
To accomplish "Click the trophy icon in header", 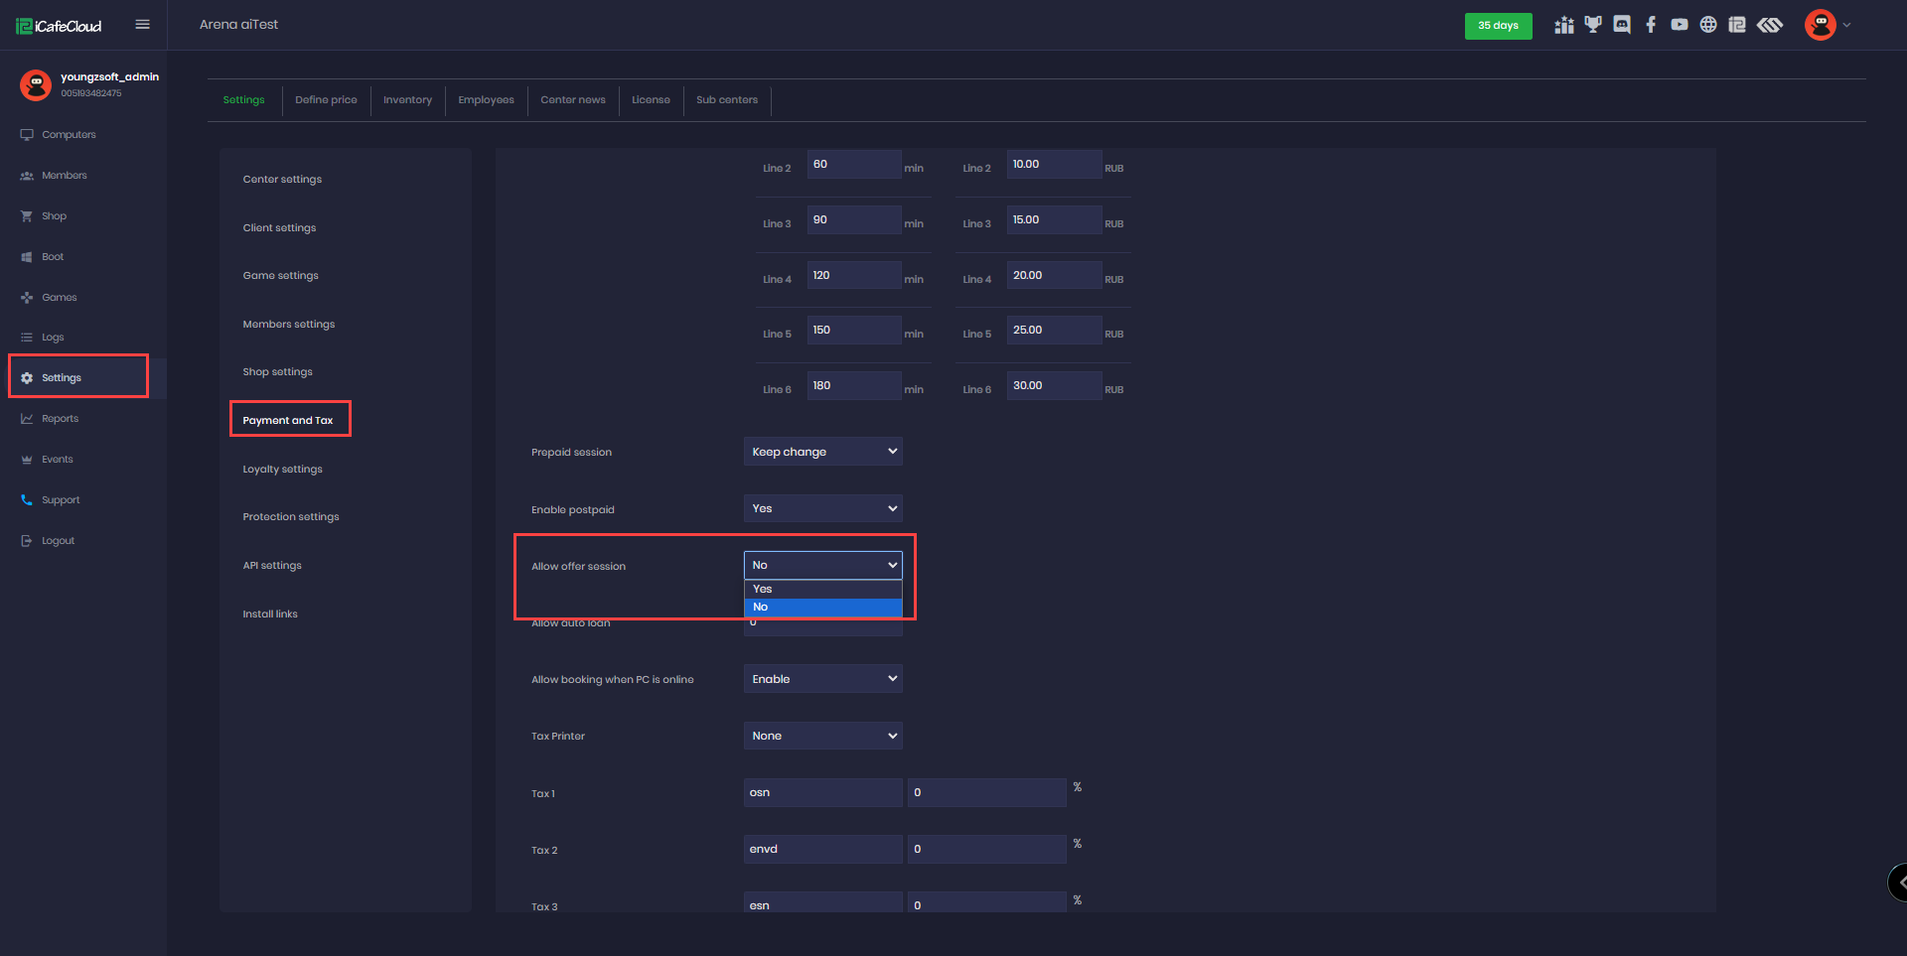I will [x=1593, y=25].
